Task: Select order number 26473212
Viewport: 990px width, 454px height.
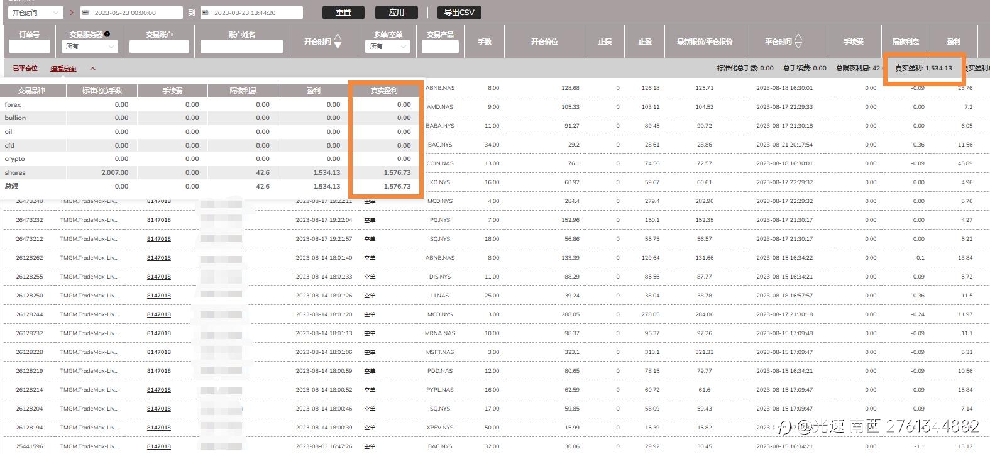Action: [30, 239]
